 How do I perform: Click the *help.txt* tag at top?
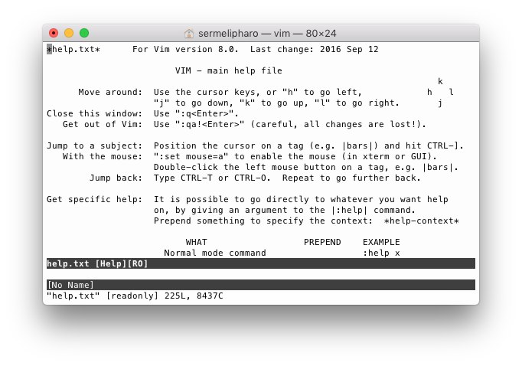73,49
